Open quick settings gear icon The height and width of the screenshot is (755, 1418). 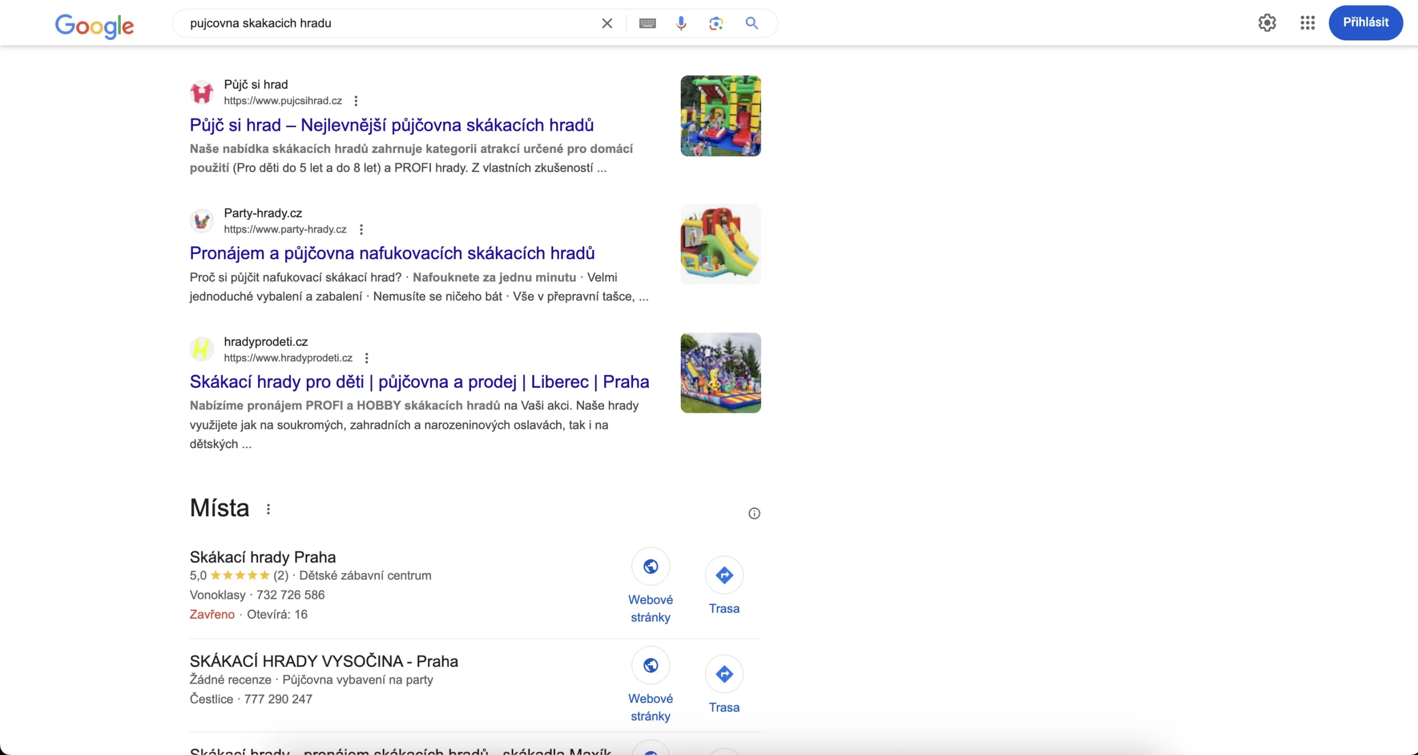pyautogui.click(x=1267, y=23)
